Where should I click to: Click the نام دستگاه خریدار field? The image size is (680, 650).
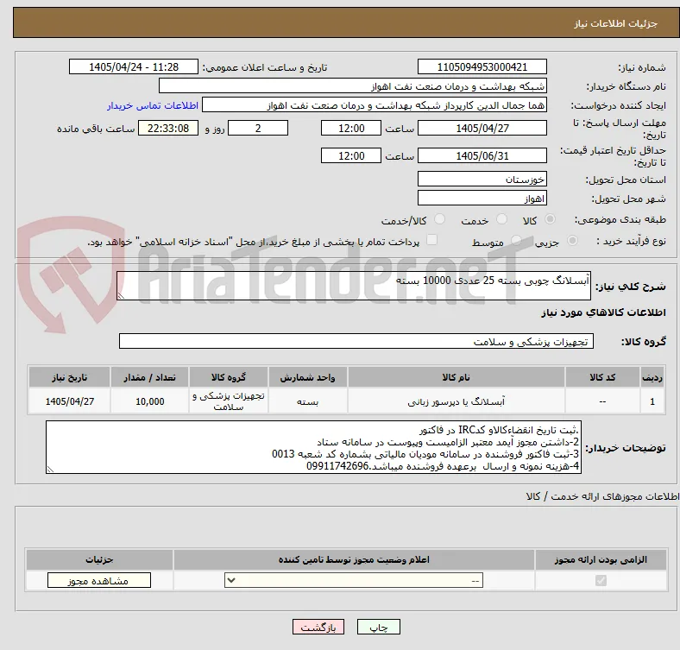point(353,86)
